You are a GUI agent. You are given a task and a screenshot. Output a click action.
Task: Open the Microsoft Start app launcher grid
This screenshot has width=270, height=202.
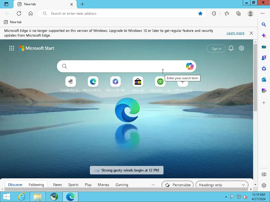pos(12,48)
